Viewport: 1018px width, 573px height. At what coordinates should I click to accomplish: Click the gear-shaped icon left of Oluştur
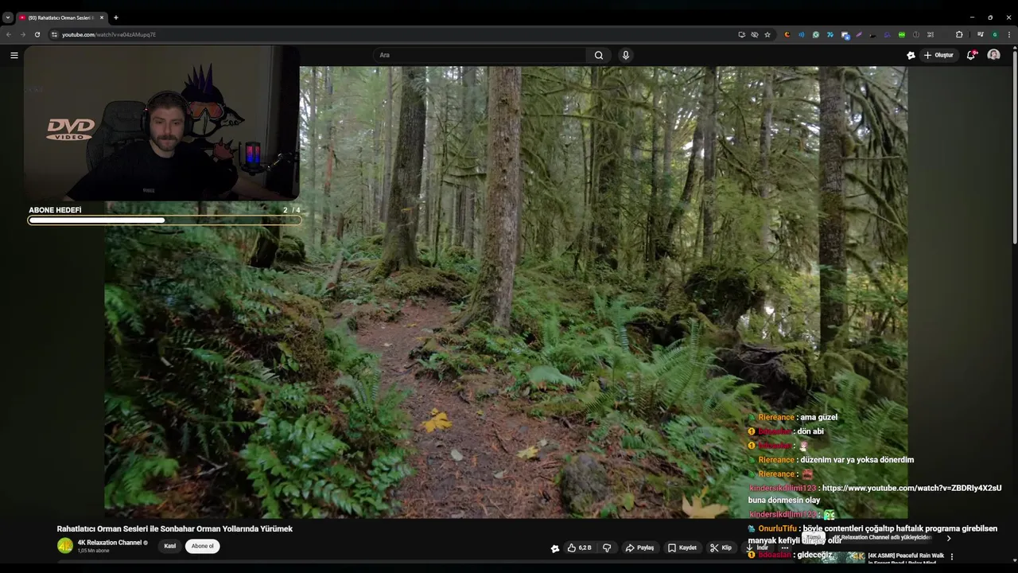[911, 55]
